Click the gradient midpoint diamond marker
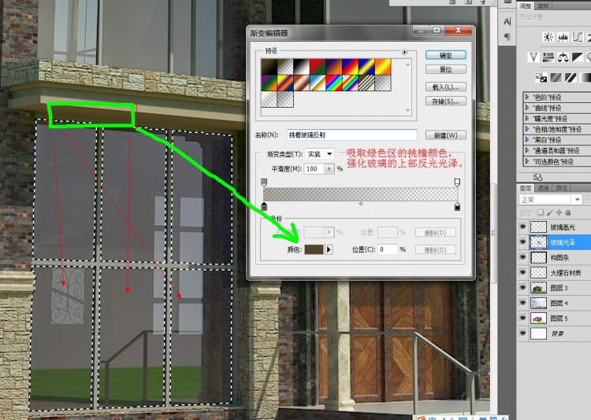The height and width of the screenshot is (420, 591). pyautogui.click(x=361, y=204)
